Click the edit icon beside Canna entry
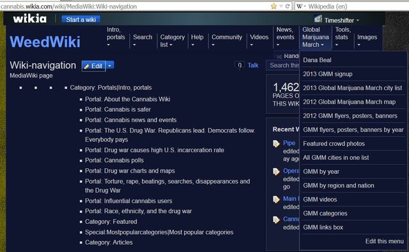Image resolution: width=409 pixels, height=252 pixels. 276,219
